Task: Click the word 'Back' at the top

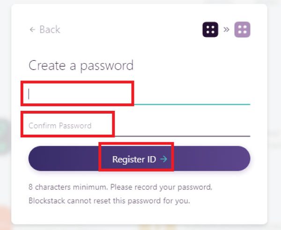Action: [50, 29]
